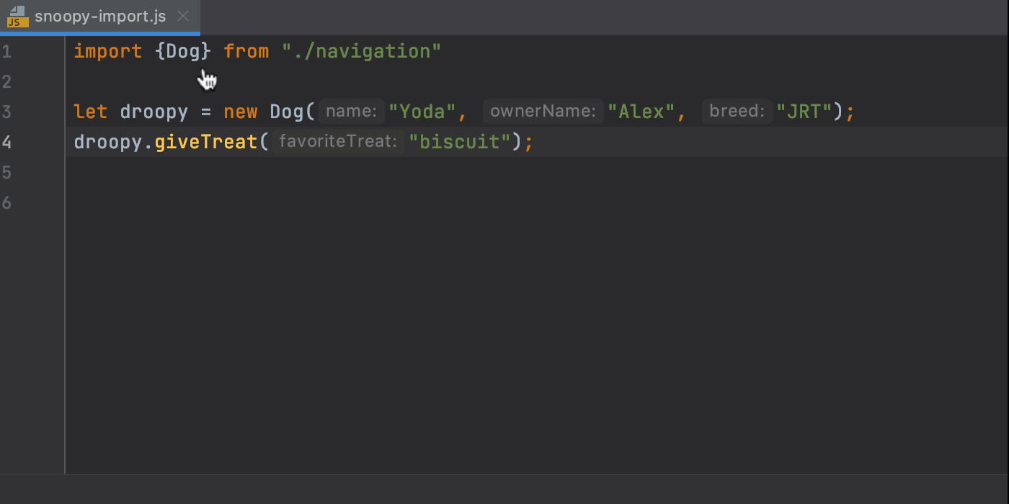Place cursor in the "Yoda" string
1009x504 pixels.
[x=422, y=112]
